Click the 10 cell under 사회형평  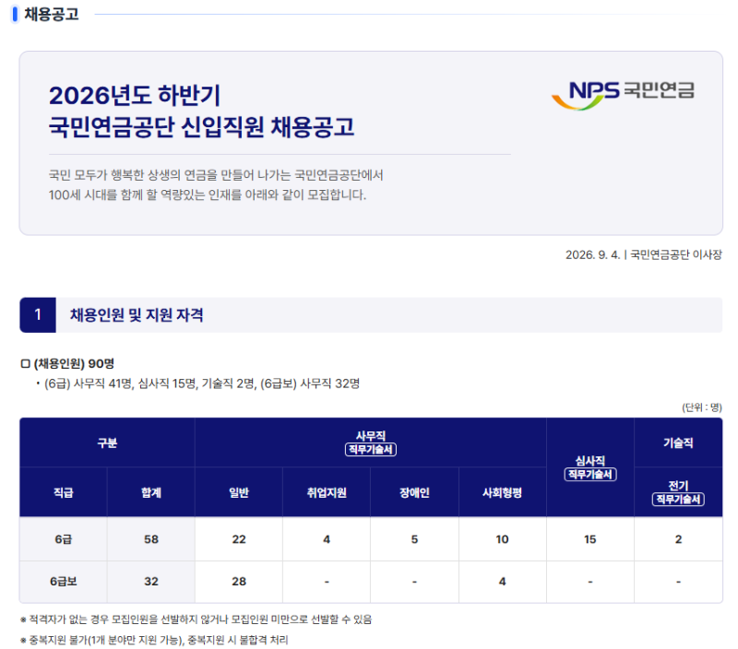(x=502, y=539)
